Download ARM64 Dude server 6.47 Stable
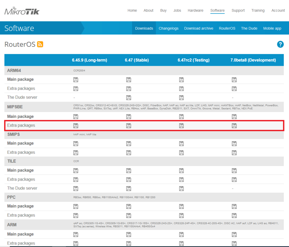Screen dimensions: 289x247 [x=129, y=98]
